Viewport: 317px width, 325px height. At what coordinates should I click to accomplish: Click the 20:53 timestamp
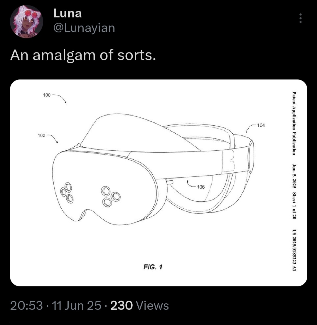26,306
